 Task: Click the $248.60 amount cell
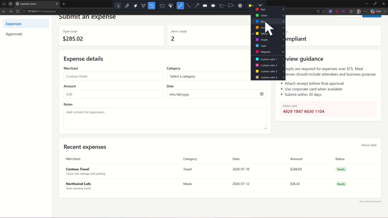296,169
